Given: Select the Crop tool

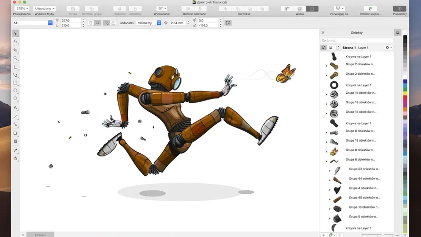Looking at the screenshot, I should click(15, 50).
